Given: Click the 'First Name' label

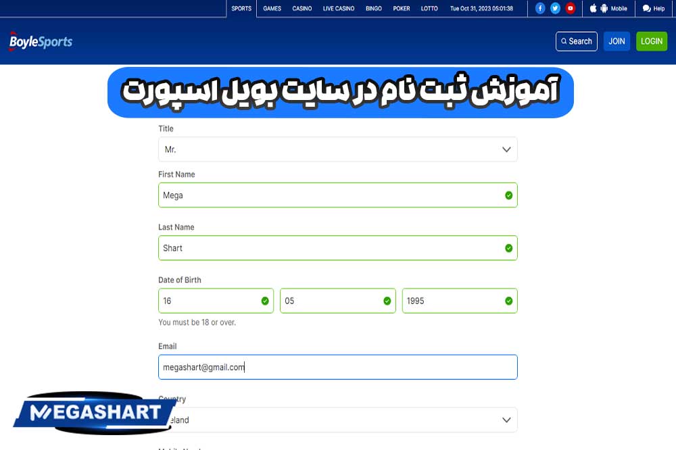Looking at the screenshot, I should [176, 174].
